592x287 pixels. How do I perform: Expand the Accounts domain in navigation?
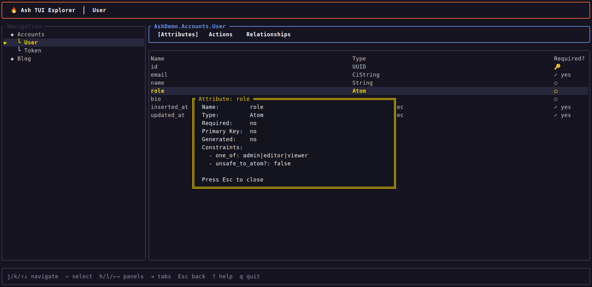pos(31,34)
